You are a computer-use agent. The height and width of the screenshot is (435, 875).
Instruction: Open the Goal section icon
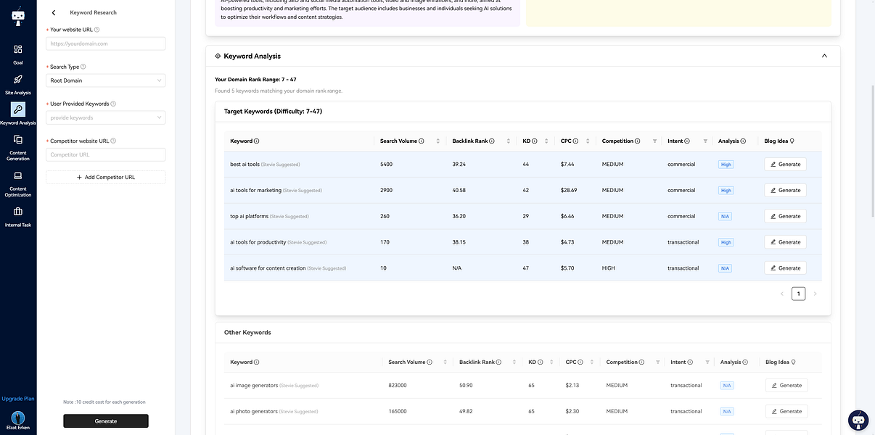point(18,49)
